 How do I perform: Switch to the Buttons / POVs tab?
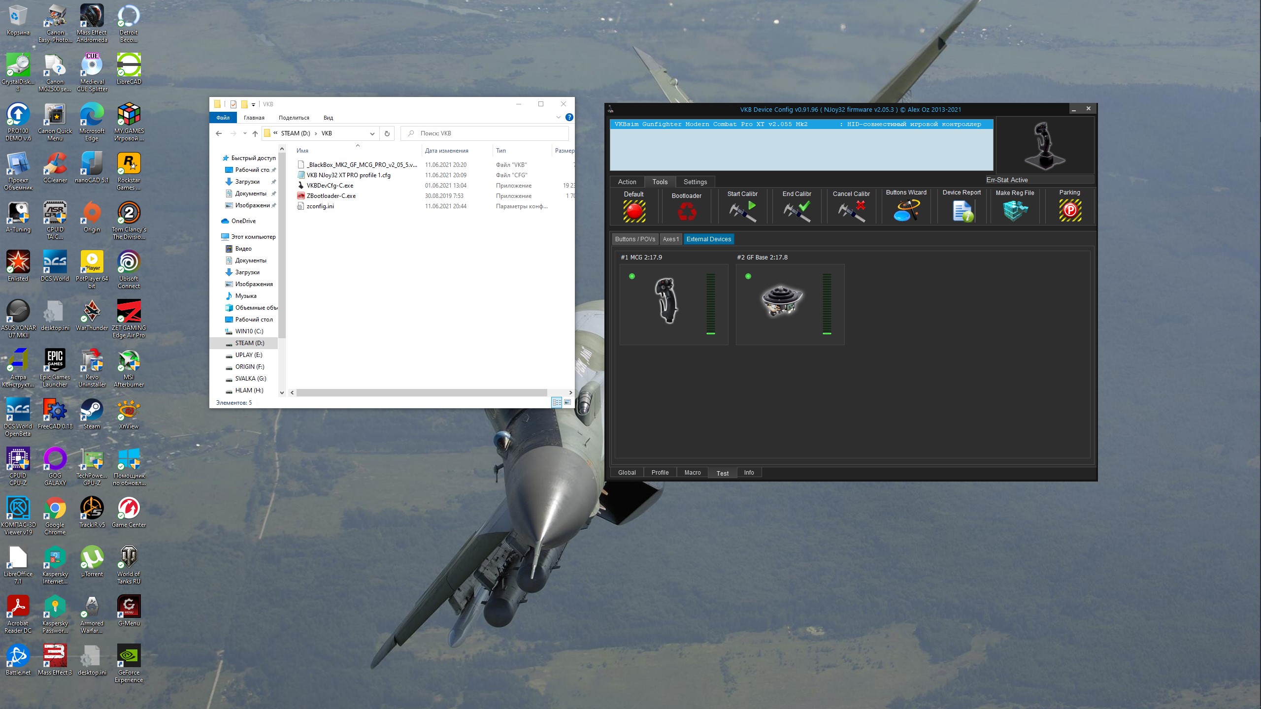(635, 239)
